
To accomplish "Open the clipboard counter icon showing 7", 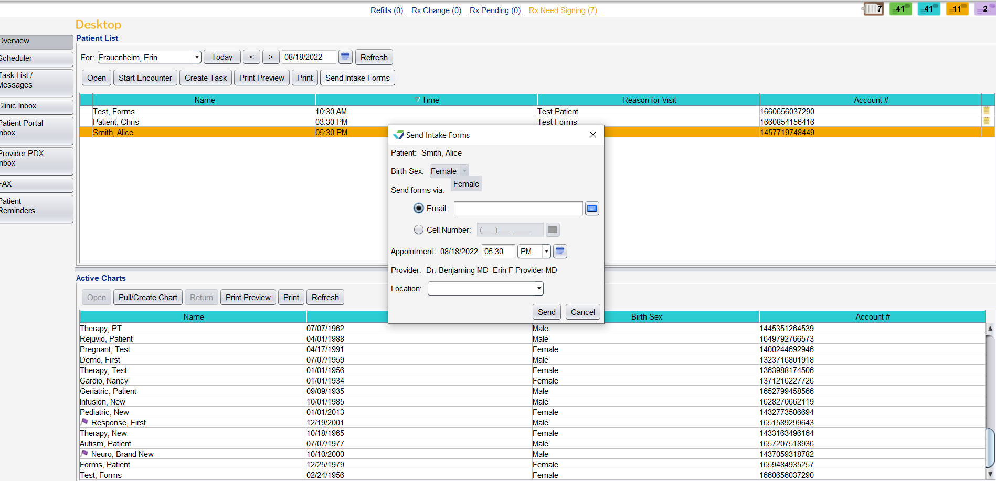I will [873, 8].
